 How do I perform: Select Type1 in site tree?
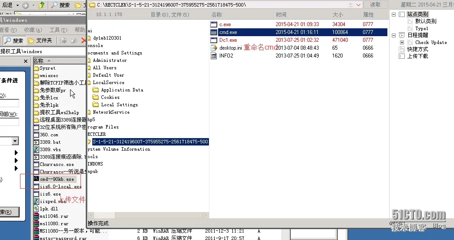pos(421,28)
